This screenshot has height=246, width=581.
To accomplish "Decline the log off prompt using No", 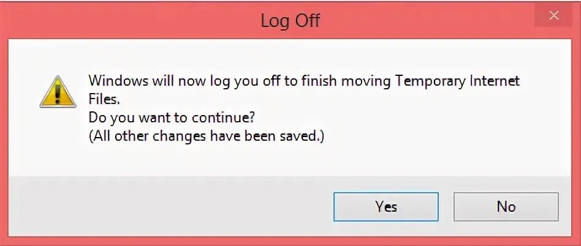I will [506, 206].
